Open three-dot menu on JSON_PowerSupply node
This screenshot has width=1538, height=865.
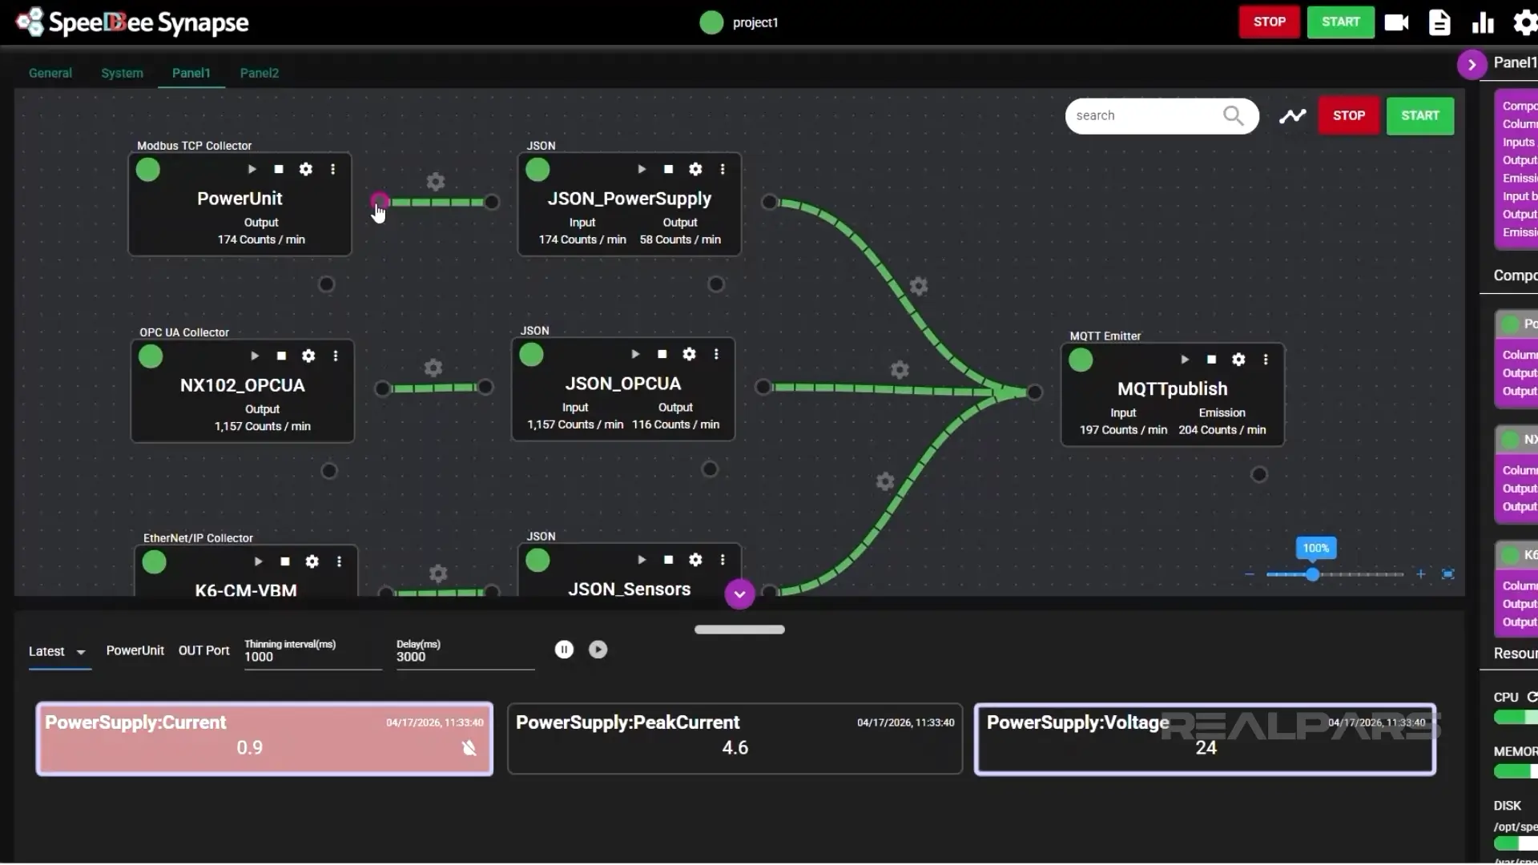tap(723, 169)
